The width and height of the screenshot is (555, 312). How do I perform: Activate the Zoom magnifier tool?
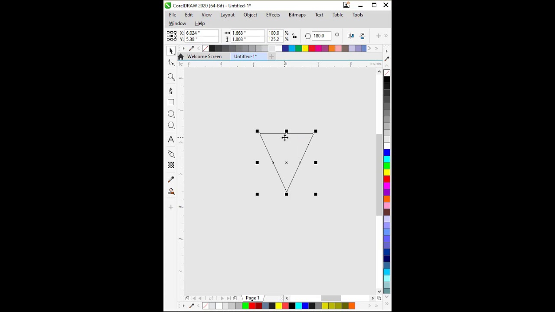[171, 77]
